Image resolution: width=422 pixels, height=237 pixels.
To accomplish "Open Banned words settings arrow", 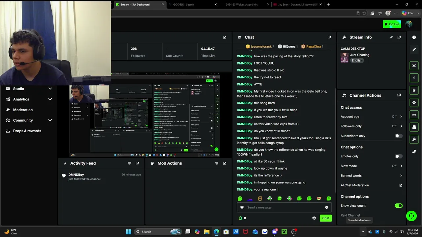I will click(x=401, y=175).
